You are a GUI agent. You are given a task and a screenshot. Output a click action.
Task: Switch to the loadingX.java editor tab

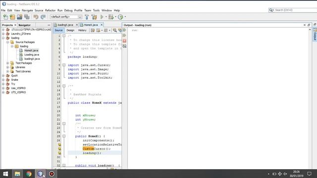[x=65, y=25]
